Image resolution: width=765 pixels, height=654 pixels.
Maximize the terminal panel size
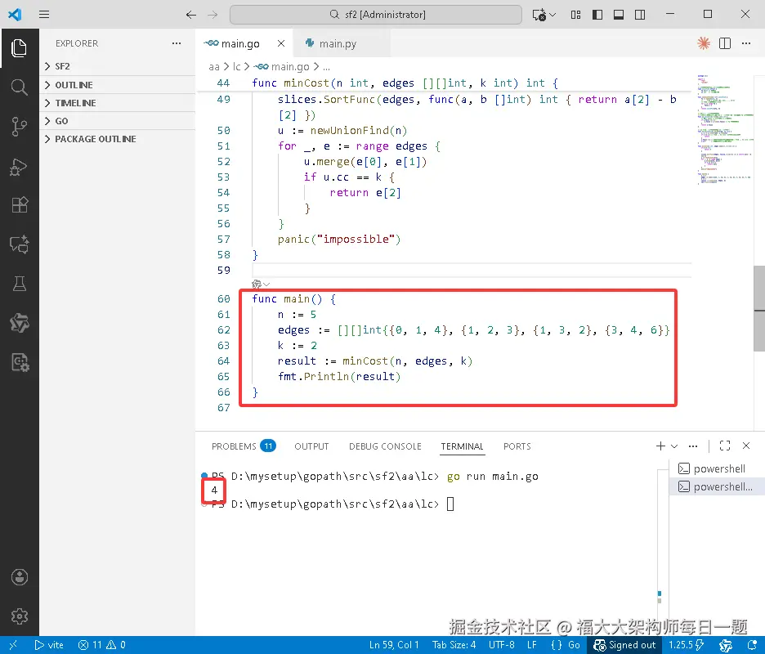pos(724,446)
